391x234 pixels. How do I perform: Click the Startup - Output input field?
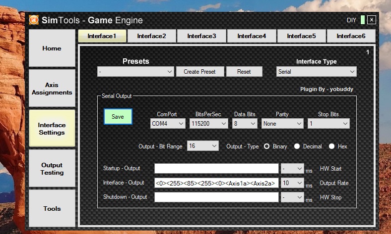click(216, 169)
